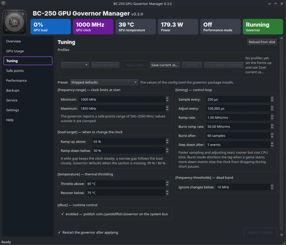Focus the Burst ramp rate field
286x245 pixels.
pos(240,127)
